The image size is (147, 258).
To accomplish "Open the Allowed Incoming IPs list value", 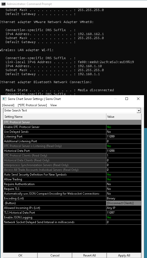I will click(124, 208).
